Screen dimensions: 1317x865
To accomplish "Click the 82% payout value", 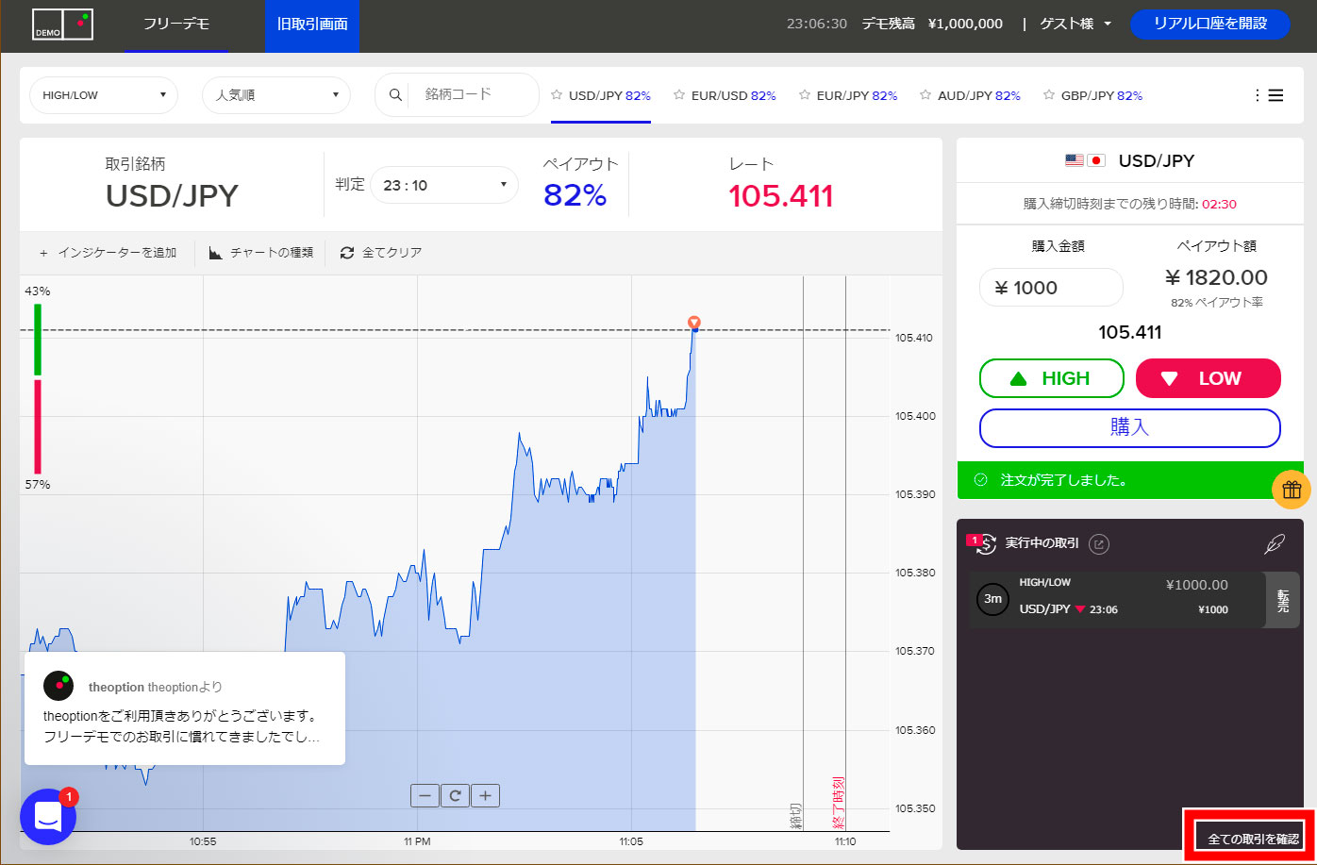I will pyautogui.click(x=575, y=195).
